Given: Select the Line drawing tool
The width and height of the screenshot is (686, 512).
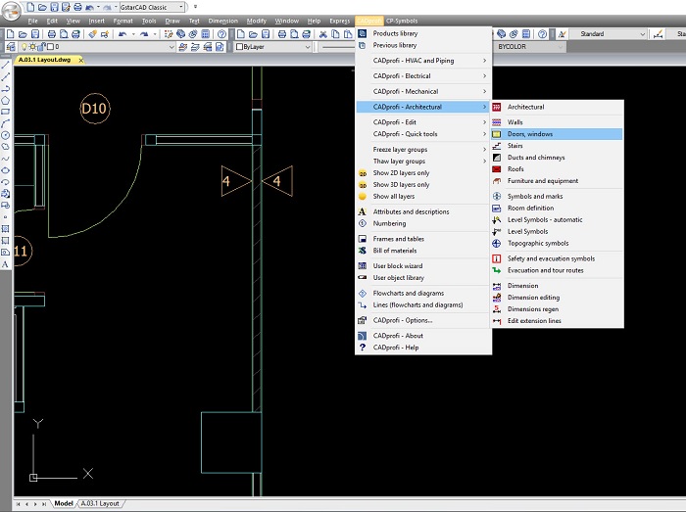Looking at the screenshot, I should click(x=5, y=65).
